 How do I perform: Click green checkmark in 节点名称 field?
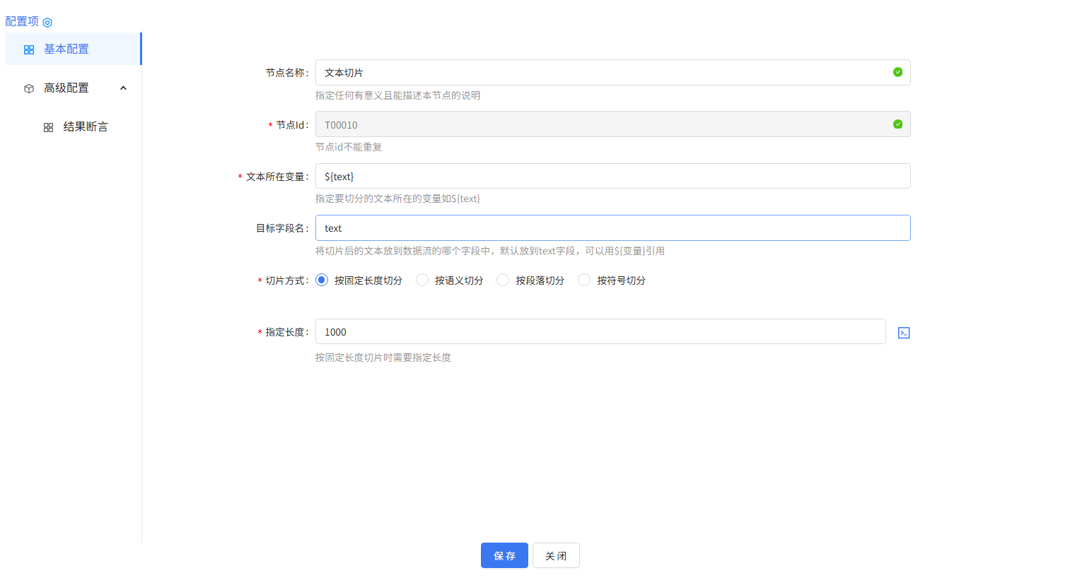tap(897, 72)
